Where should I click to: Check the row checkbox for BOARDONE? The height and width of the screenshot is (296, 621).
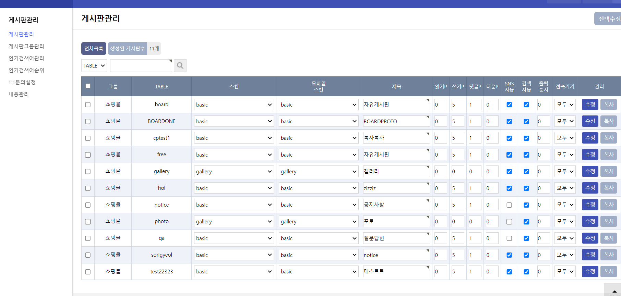click(88, 121)
